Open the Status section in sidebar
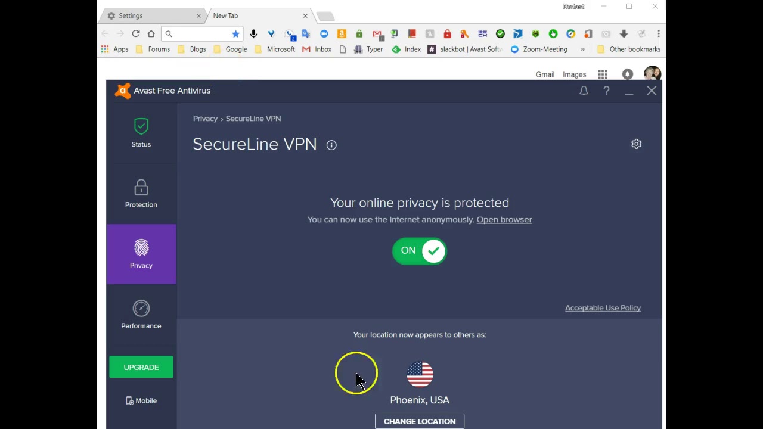The image size is (763, 429). click(x=141, y=133)
